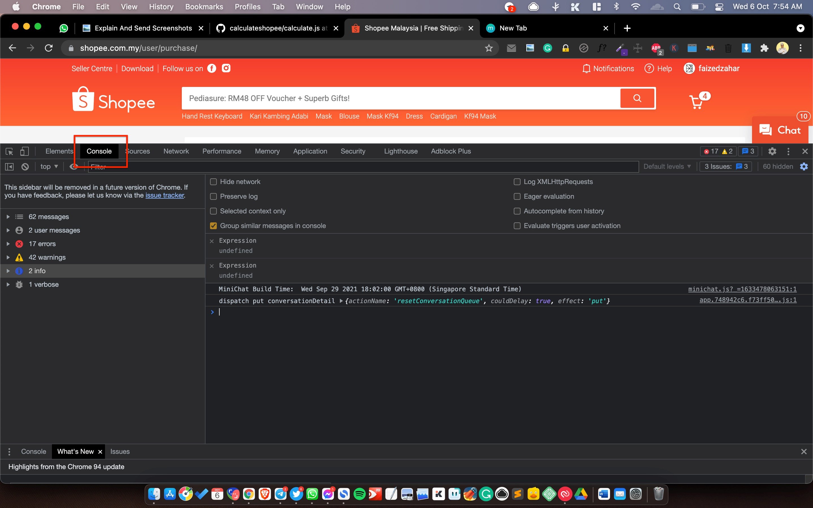Open Chrome extensions puzzle icon

click(x=764, y=48)
